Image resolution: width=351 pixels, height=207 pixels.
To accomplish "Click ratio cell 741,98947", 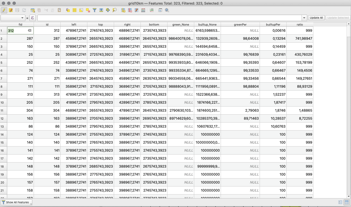I will 300,39.
